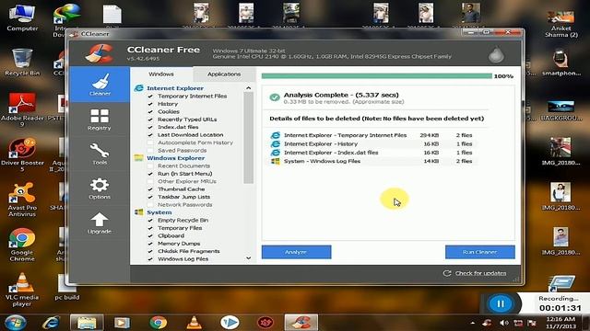Viewport: 590px width, 331px height.
Task: Open the Options gear section
Action: pos(100,188)
